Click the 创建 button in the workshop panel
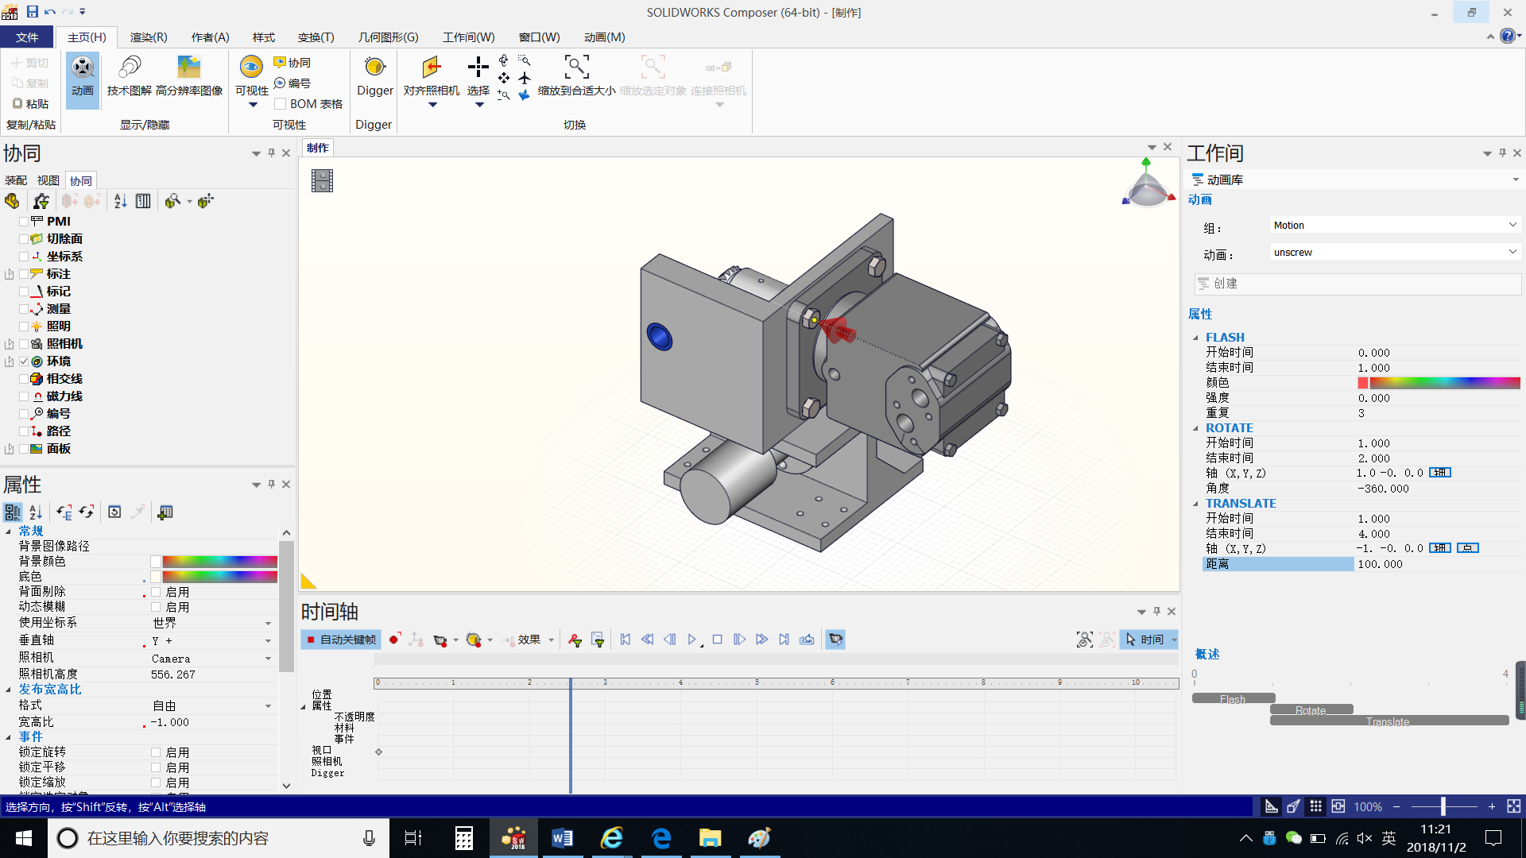 (1356, 284)
